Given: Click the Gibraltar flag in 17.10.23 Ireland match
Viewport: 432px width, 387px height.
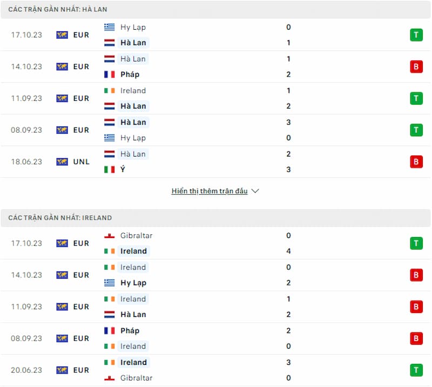Looking at the screenshot, I should tap(110, 235).
